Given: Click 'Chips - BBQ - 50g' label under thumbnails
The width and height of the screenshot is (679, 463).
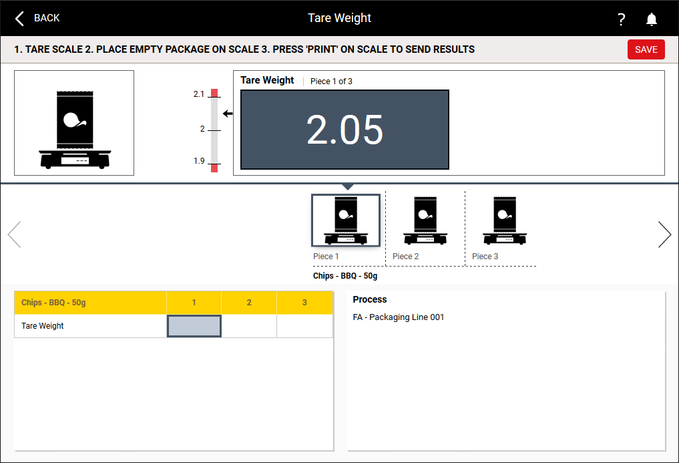Looking at the screenshot, I should pos(345,276).
